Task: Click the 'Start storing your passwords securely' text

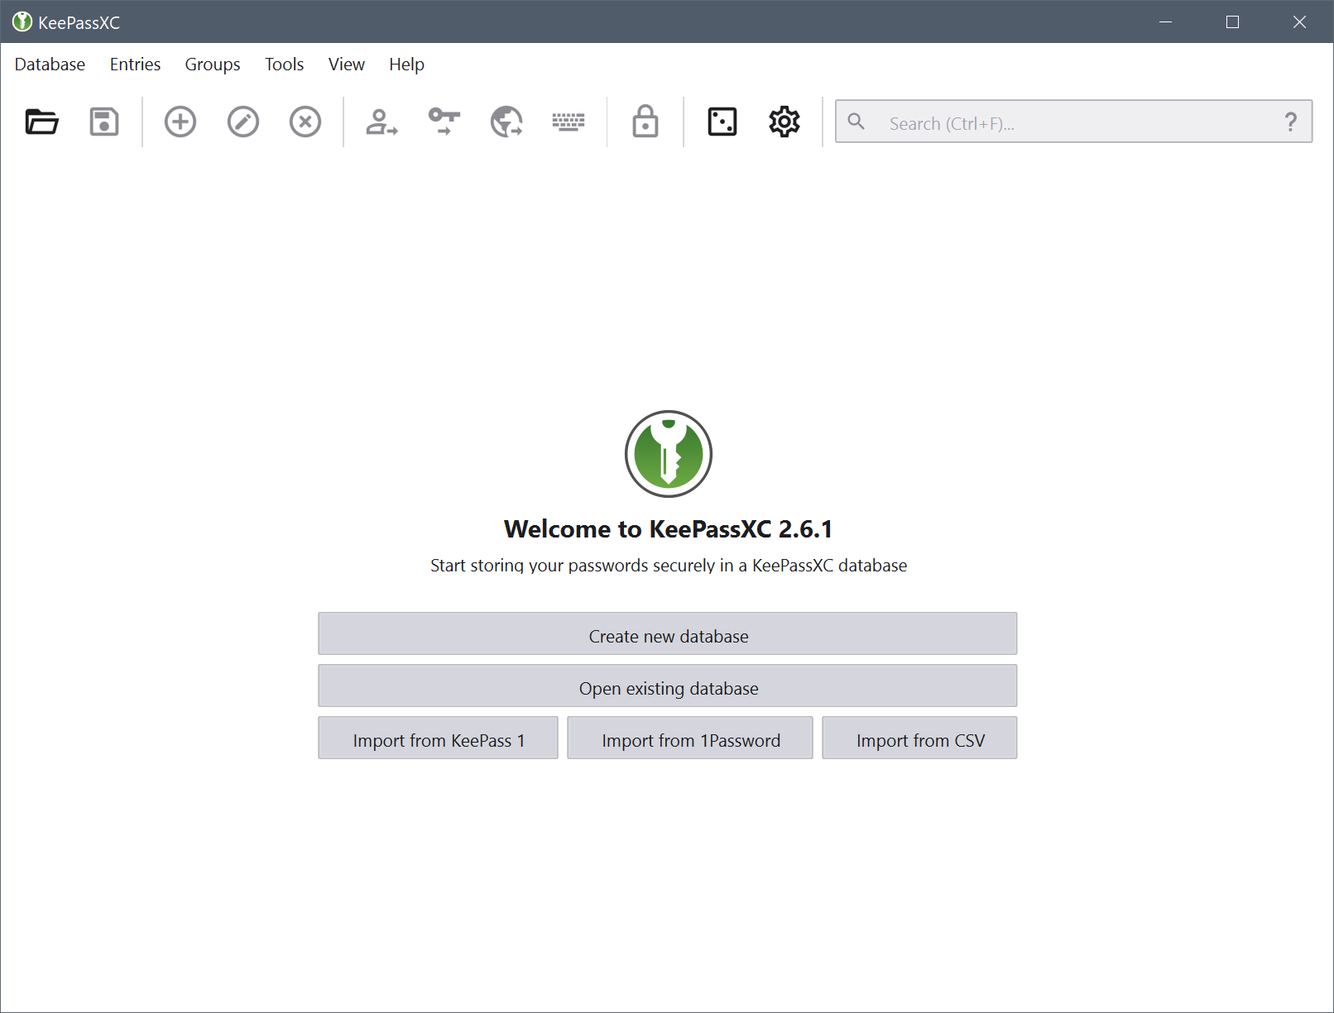Action: (x=669, y=566)
